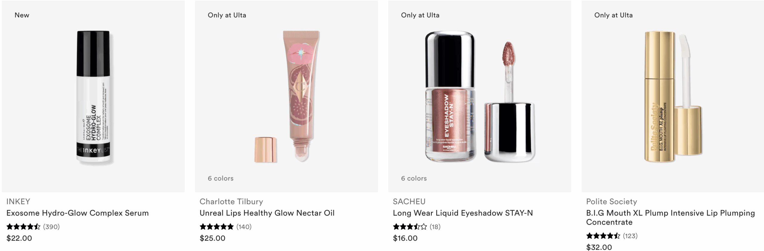The height and width of the screenshot is (251, 764).
Task: Open the 390 reviews count
Action: click(x=51, y=227)
